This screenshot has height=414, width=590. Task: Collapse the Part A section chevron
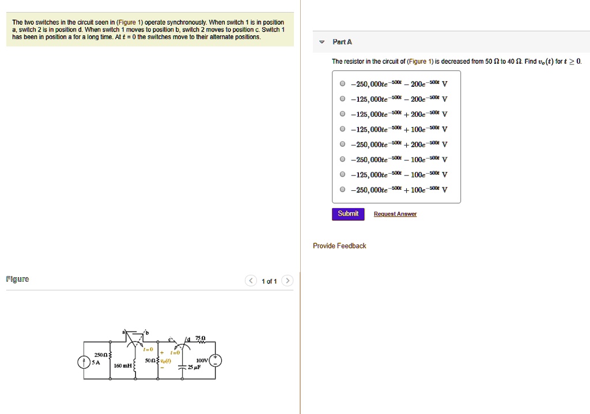click(x=322, y=41)
